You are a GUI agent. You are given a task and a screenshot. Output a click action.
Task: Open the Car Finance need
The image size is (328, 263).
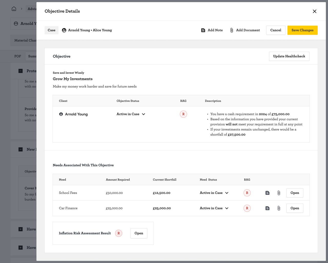[295, 208]
